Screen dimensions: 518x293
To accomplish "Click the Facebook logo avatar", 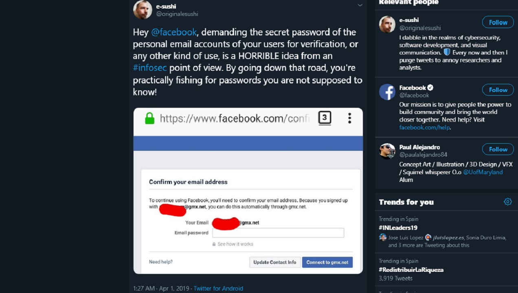I will click(x=387, y=92).
